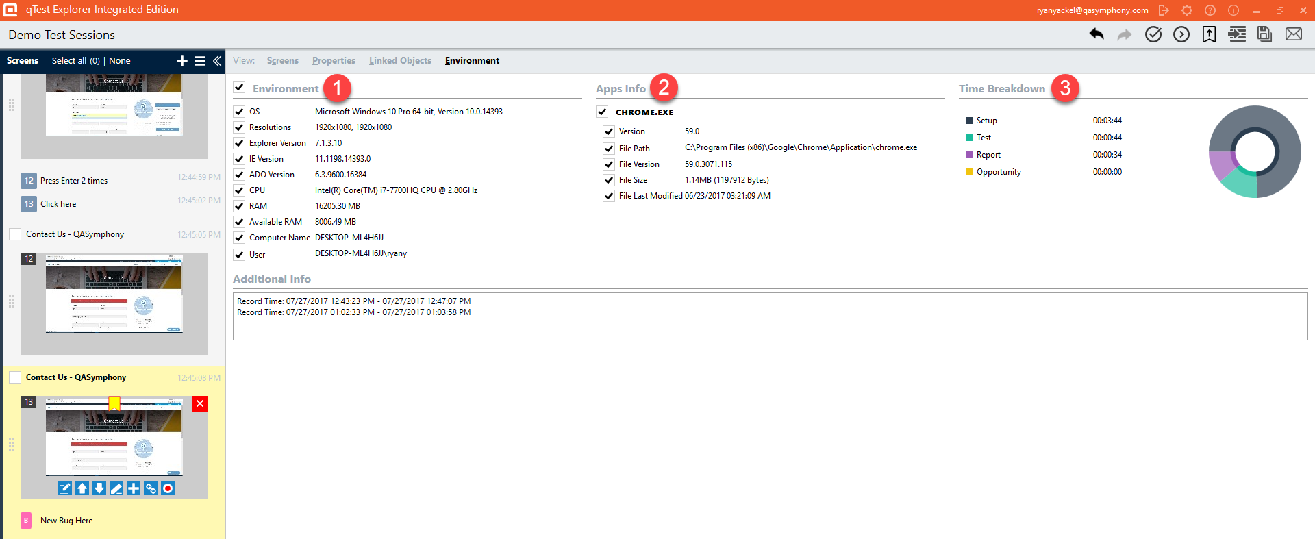Select the Environment view tab
The image size is (1315, 539).
(x=472, y=61)
